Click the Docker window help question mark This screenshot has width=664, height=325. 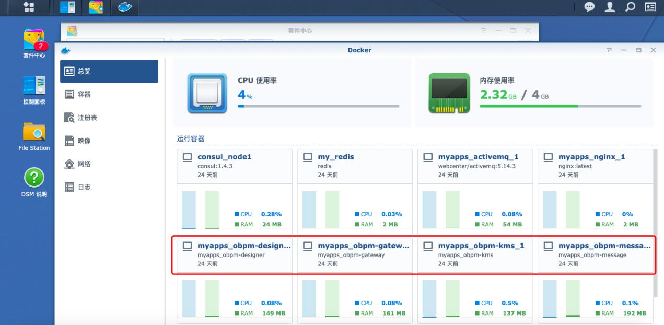point(608,50)
